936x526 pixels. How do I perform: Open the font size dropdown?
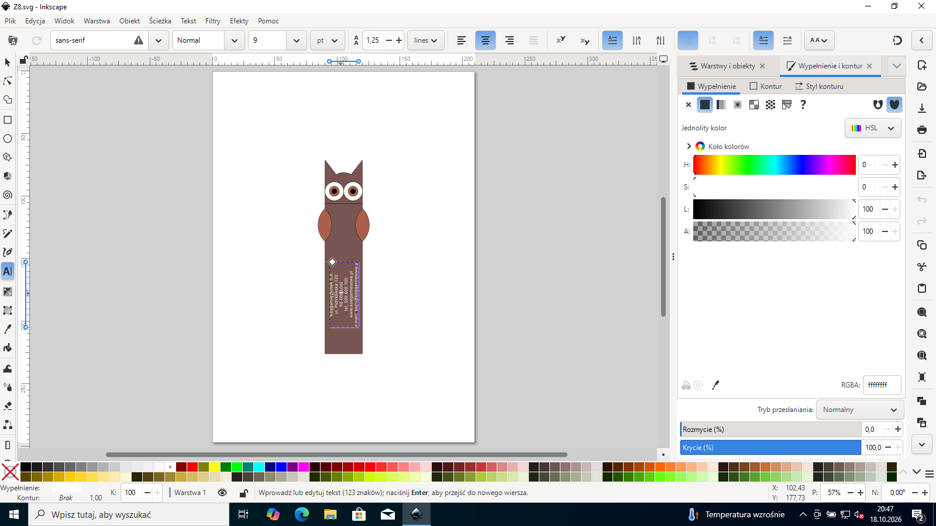[297, 40]
